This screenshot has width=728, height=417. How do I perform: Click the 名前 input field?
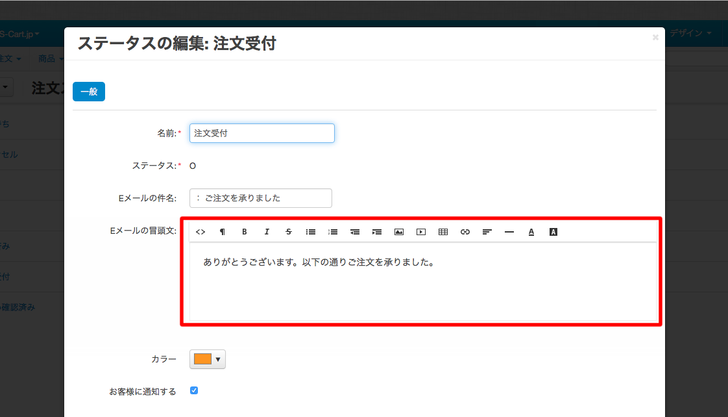[262, 133]
